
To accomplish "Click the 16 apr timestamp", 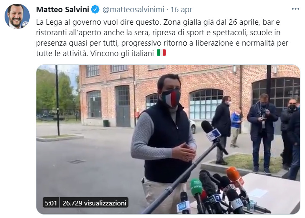I will pos(181,9).
